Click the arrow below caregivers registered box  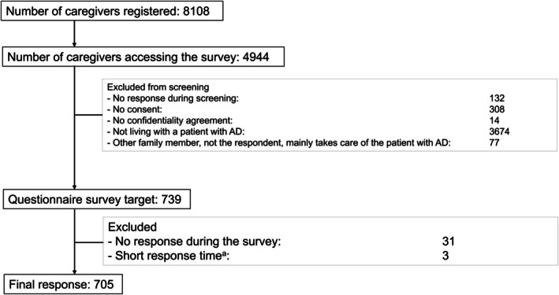coord(74,34)
